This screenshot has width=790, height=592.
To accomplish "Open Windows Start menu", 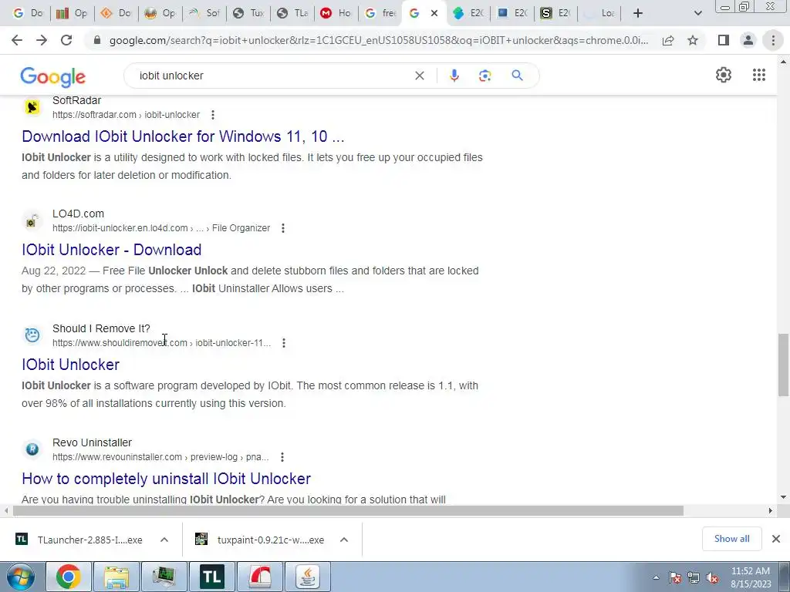I will (x=21, y=577).
